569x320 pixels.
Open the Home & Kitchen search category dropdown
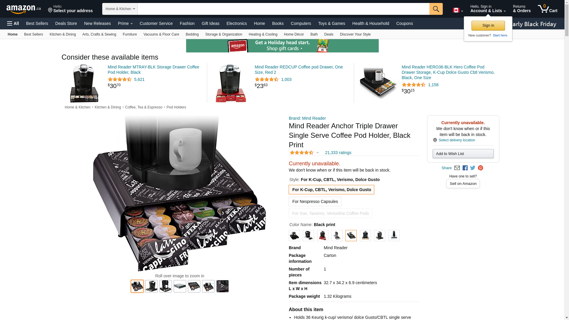120,9
